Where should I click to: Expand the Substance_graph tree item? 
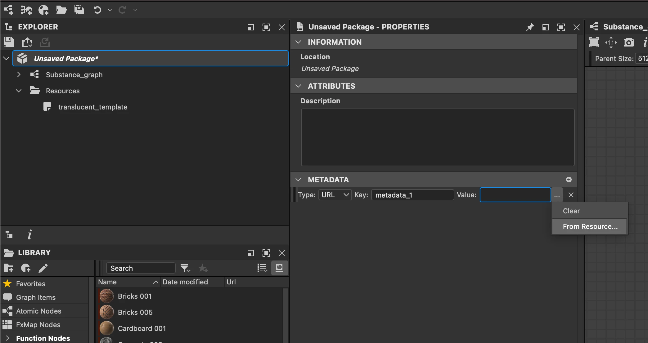tap(19, 75)
